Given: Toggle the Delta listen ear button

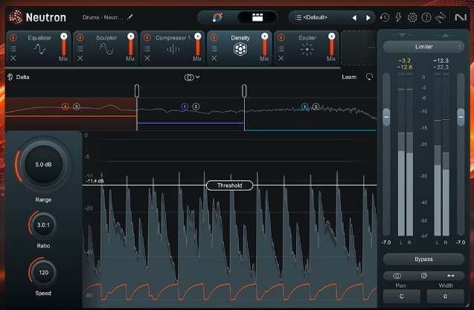Looking at the screenshot, I should pos(10,77).
